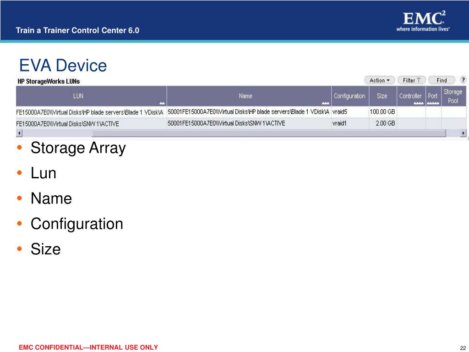Click the EMC logo
The height and width of the screenshot is (352, 469).
(x=424, y=21)
